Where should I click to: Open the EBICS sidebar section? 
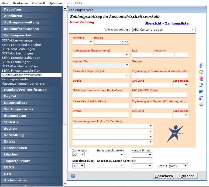[32, 167]
